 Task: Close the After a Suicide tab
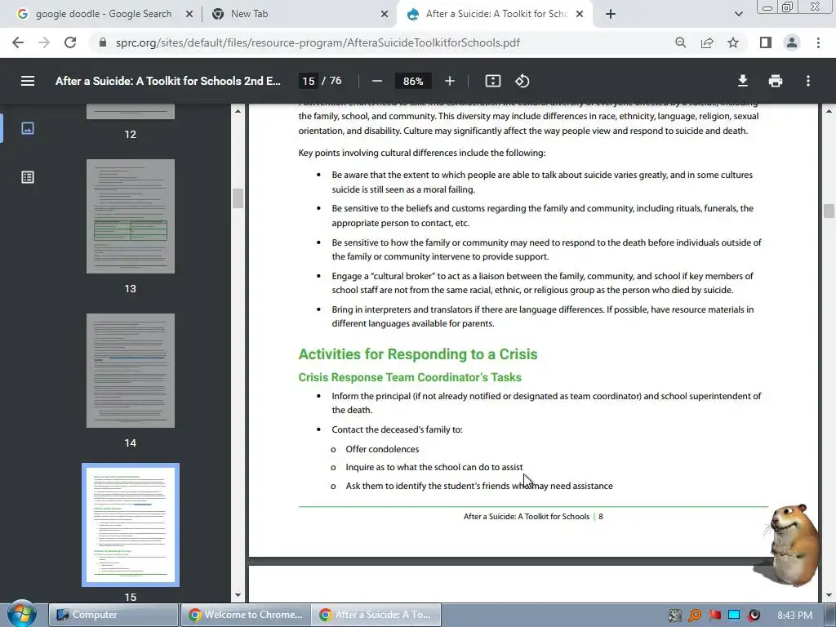click(x=580, y=15)
